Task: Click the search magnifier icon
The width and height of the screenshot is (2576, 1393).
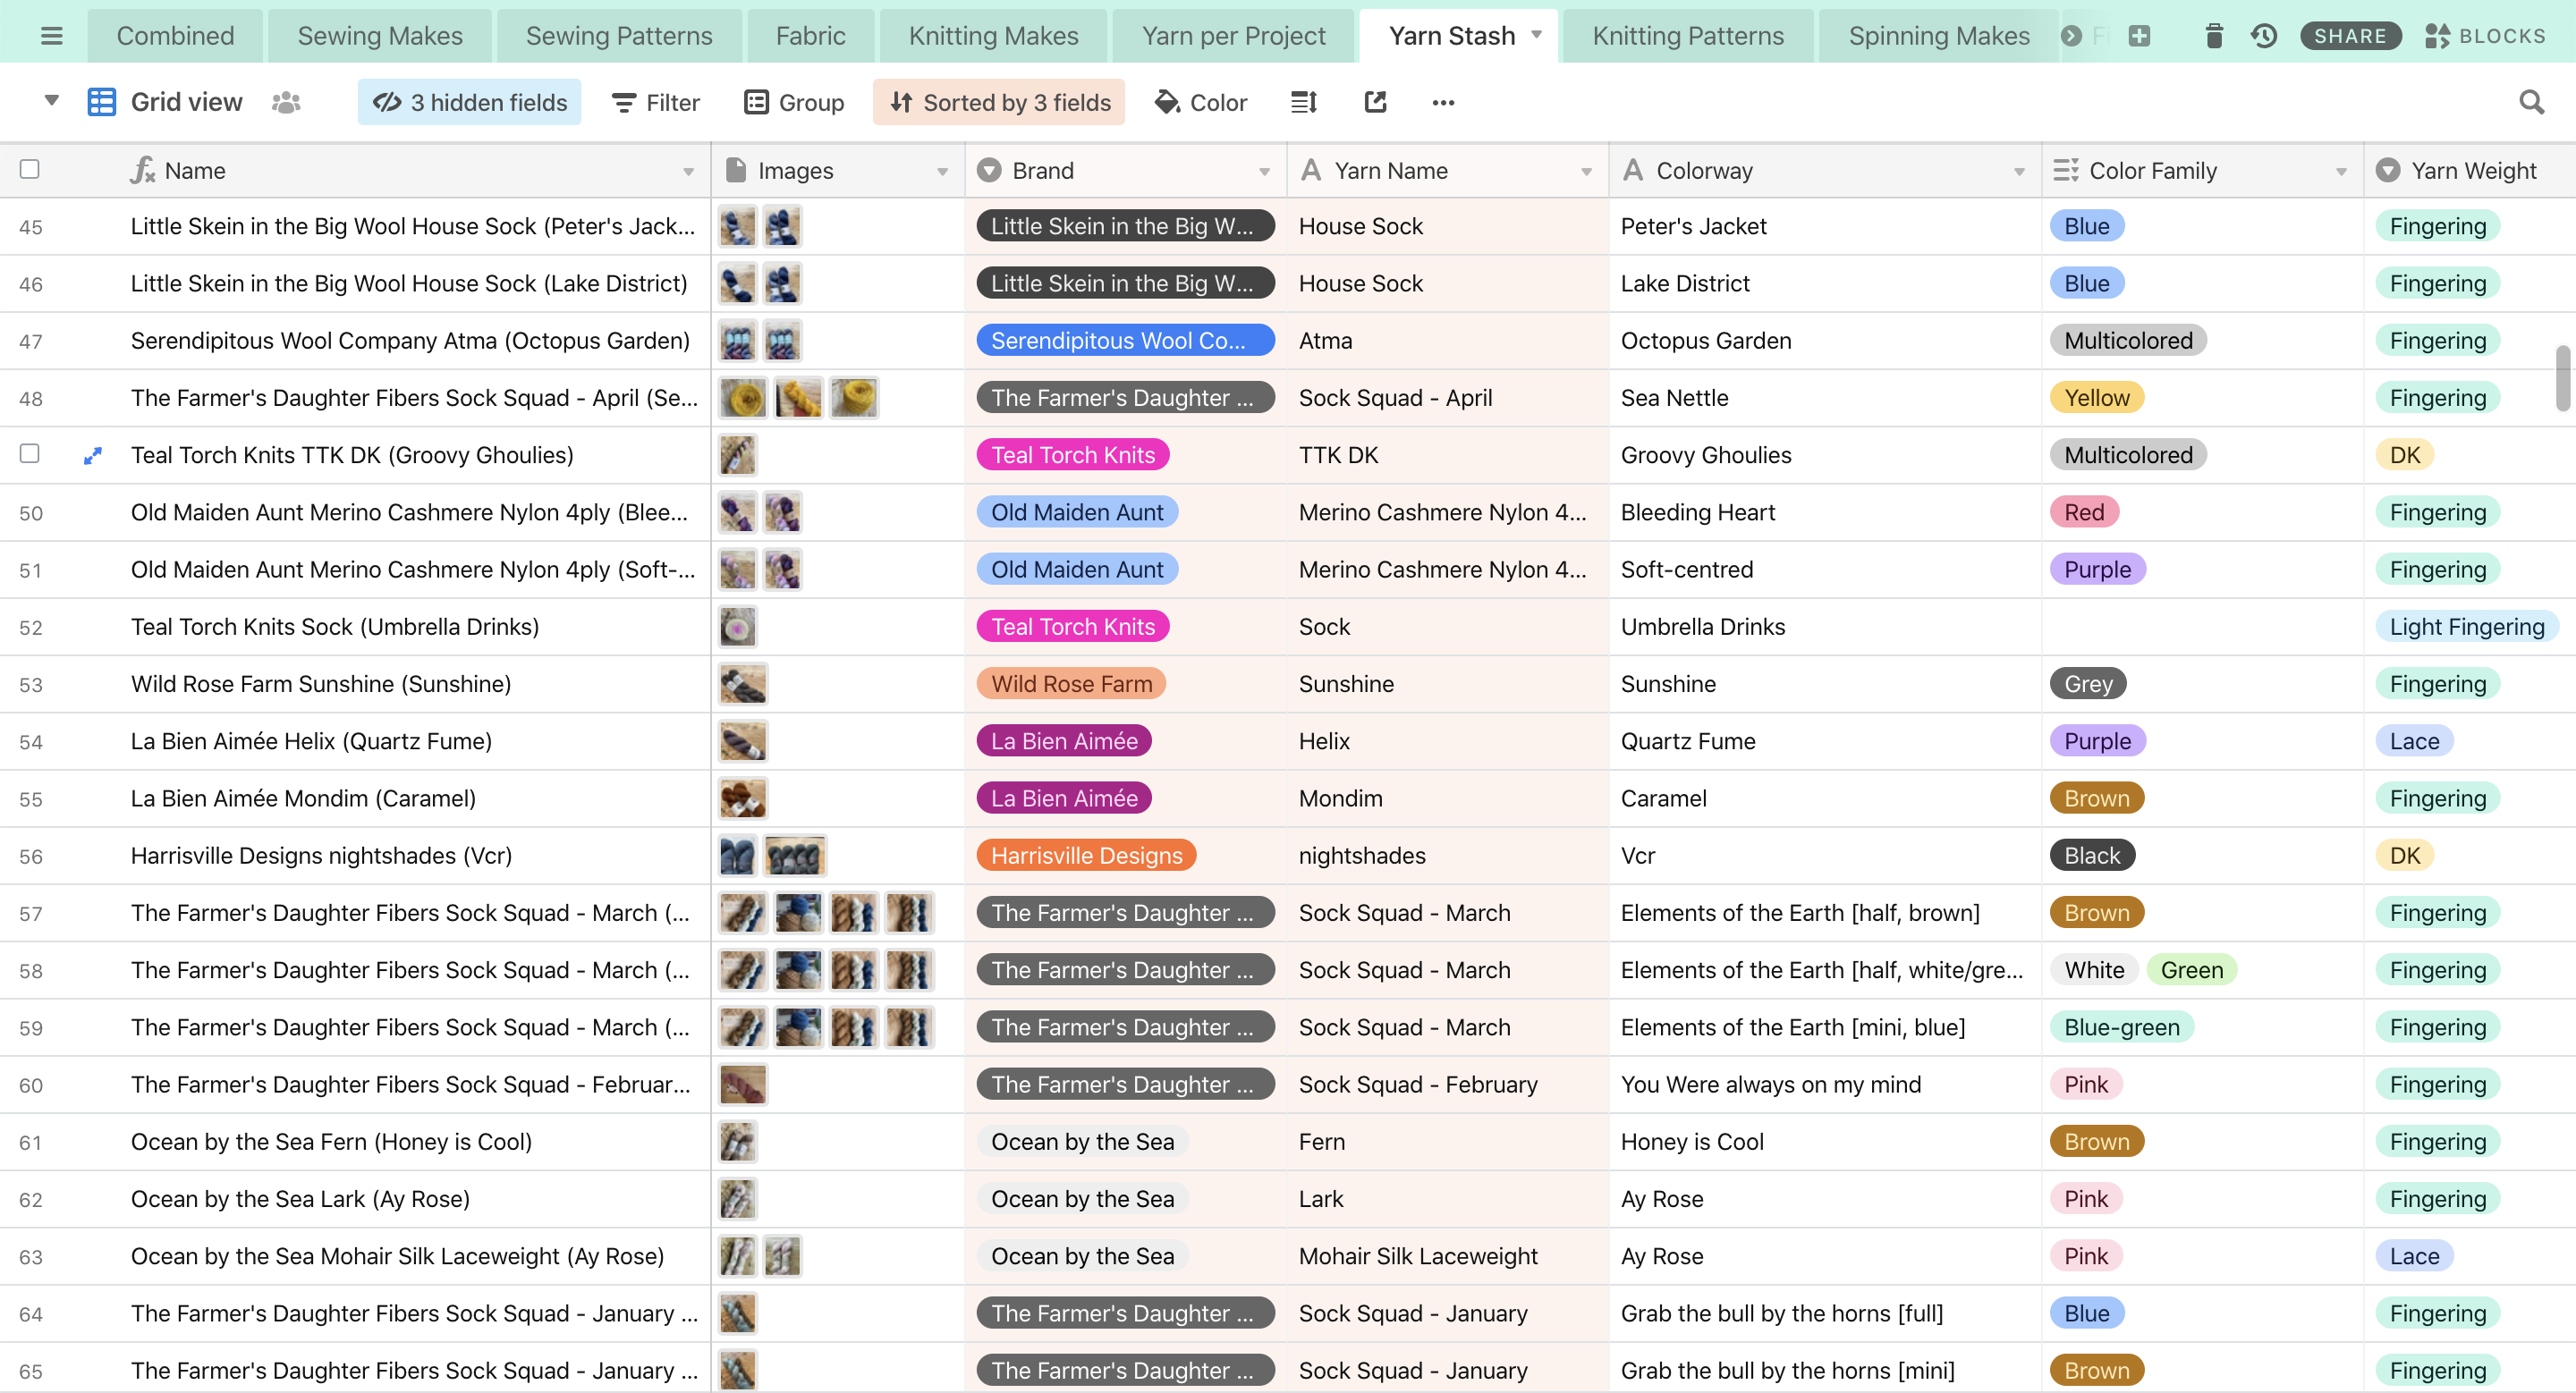Action: pos(2531,102)
